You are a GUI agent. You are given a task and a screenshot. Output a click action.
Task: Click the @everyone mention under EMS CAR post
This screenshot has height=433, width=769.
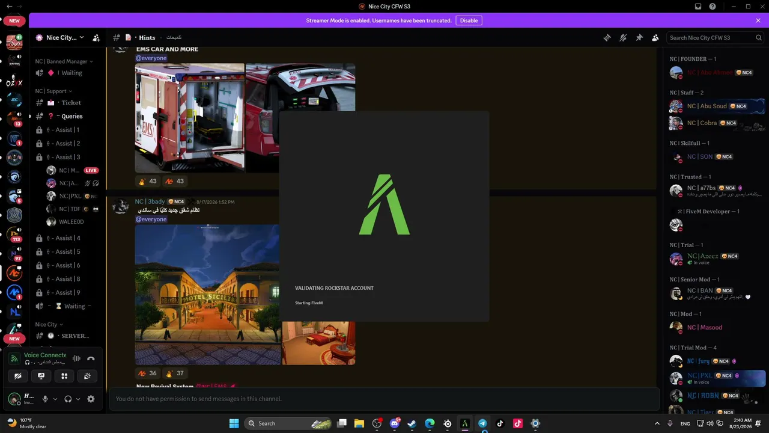pos(151,58)
